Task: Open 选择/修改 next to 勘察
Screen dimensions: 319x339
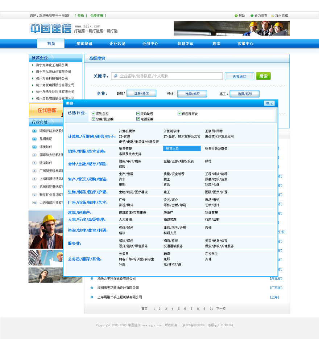Action: [141, 93]
